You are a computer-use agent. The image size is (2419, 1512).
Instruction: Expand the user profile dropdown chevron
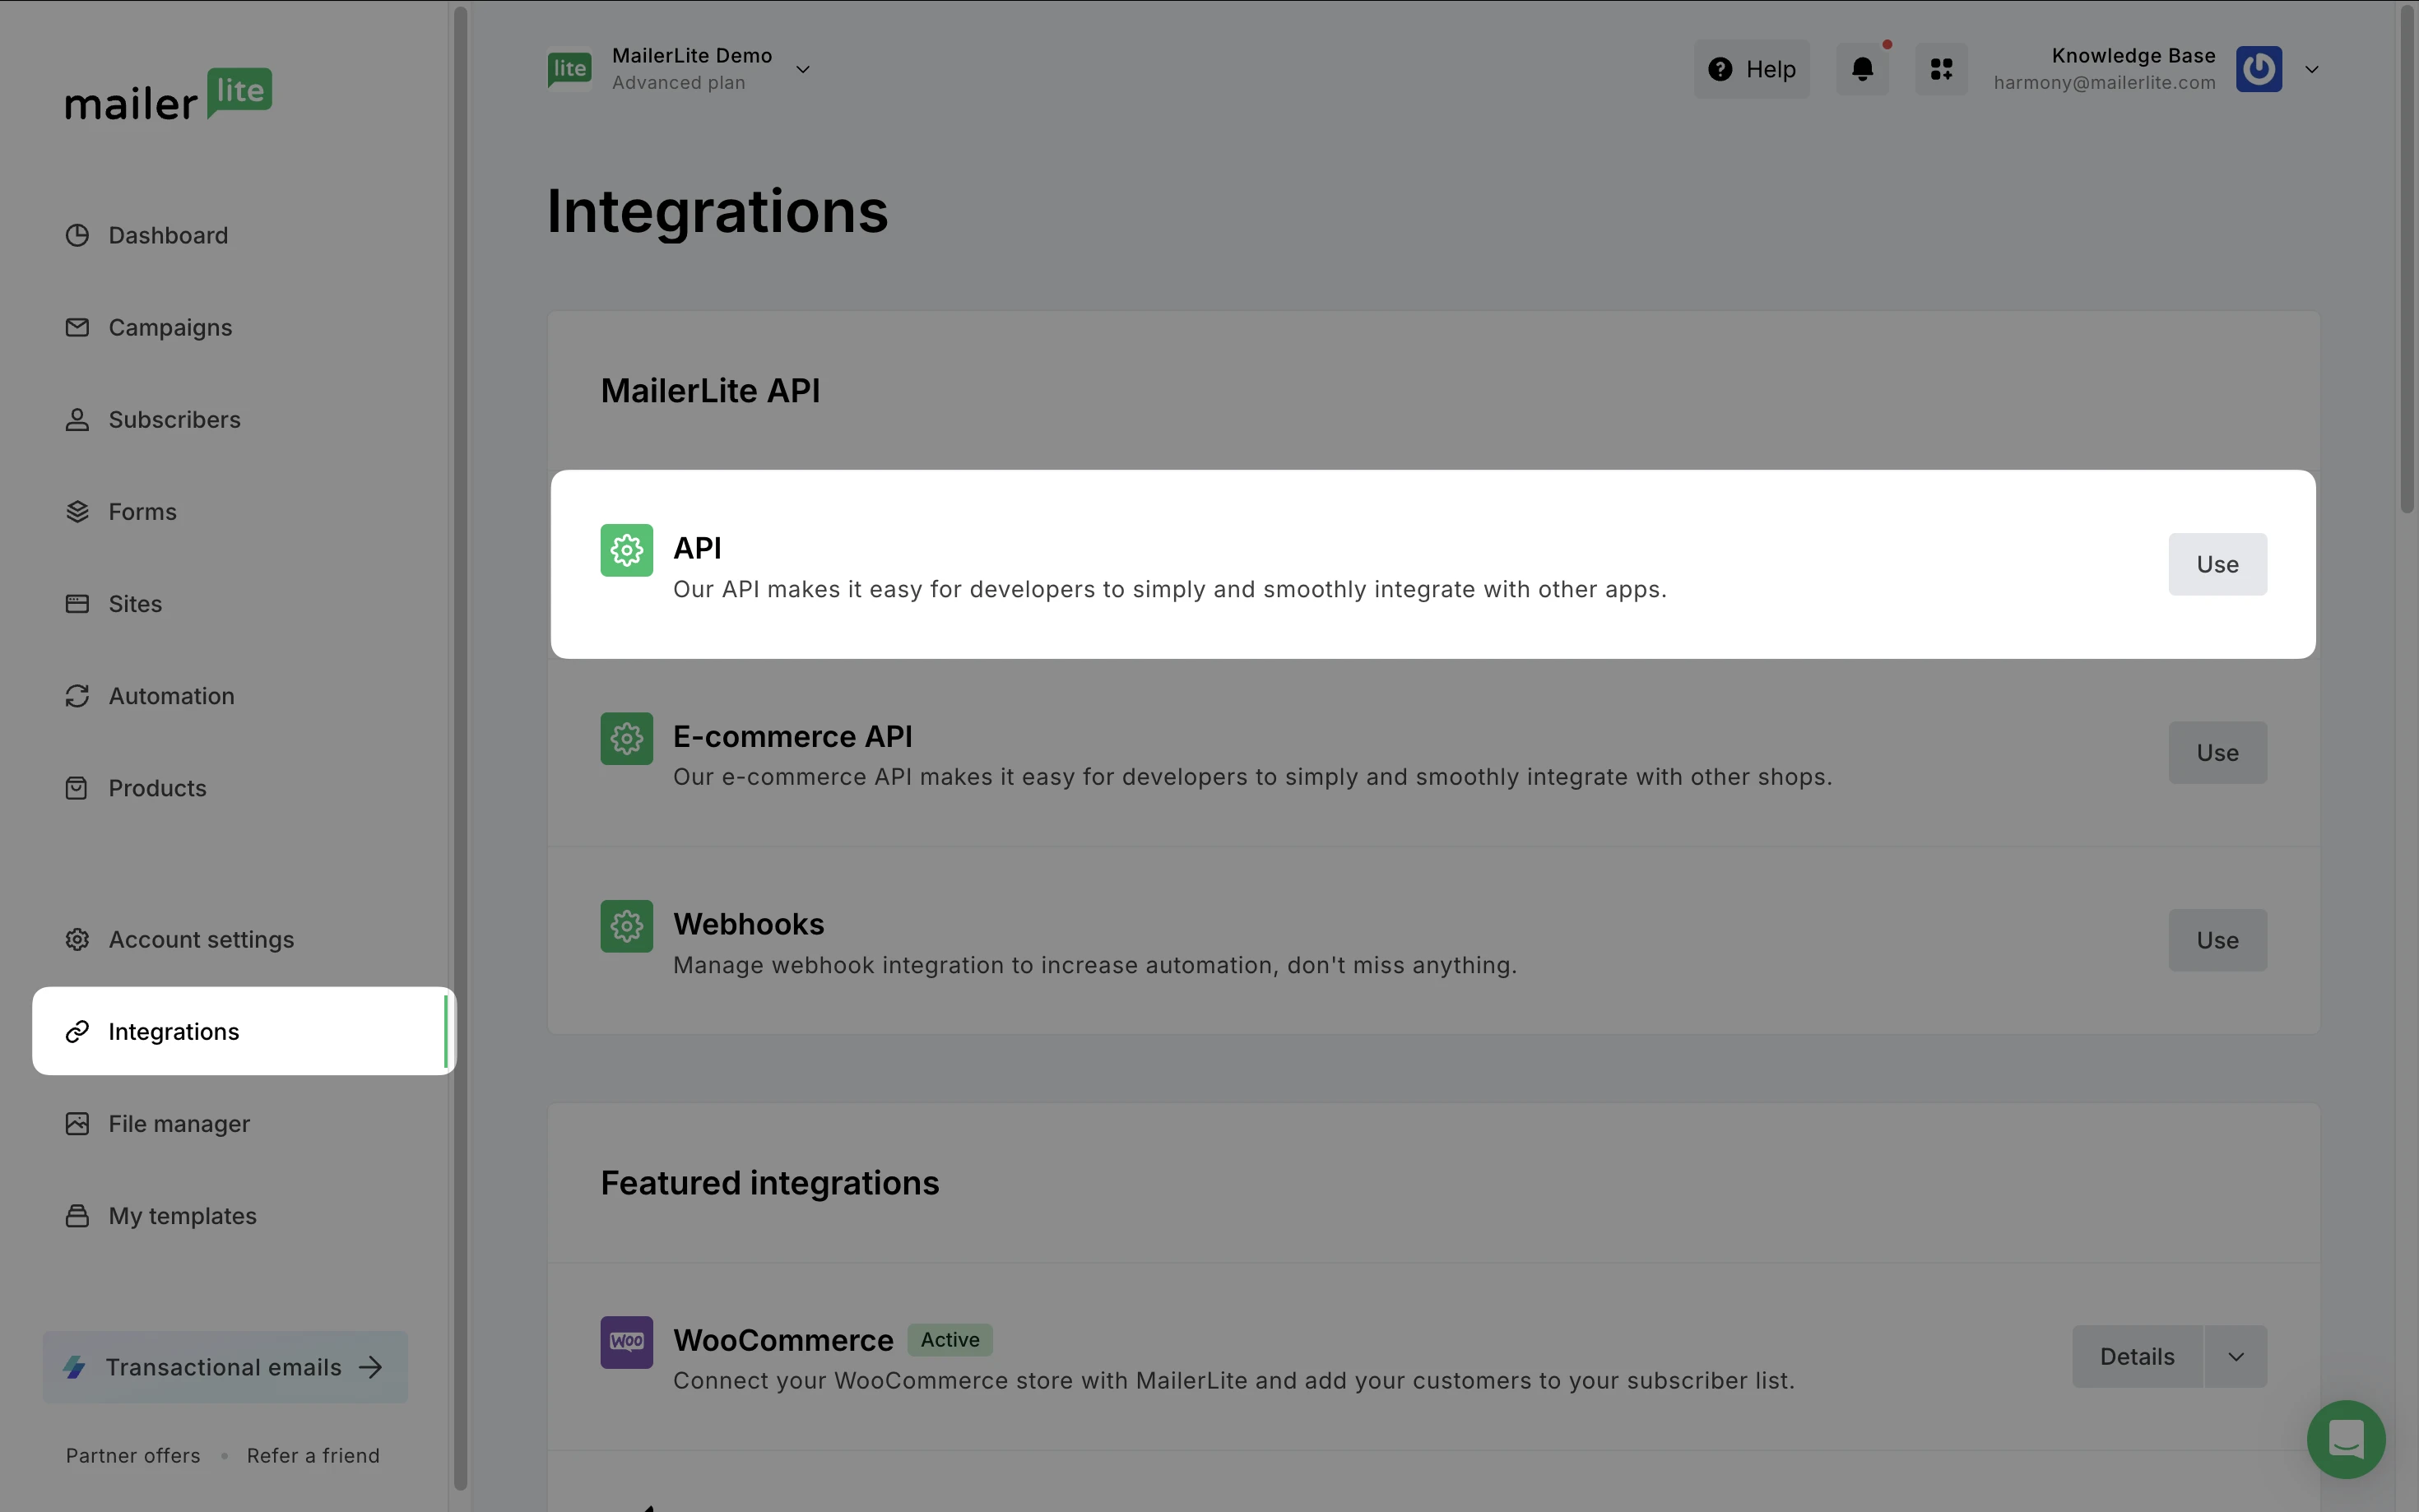(2311, 69)
